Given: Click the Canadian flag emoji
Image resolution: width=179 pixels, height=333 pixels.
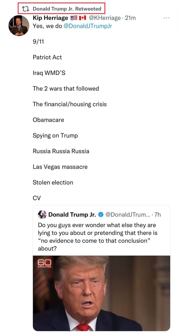Looking at the screenshot, I should click(x=82, y=18).
